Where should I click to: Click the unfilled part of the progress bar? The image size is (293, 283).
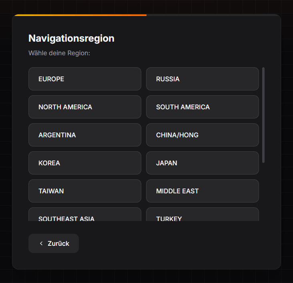[x=212, y=15]
